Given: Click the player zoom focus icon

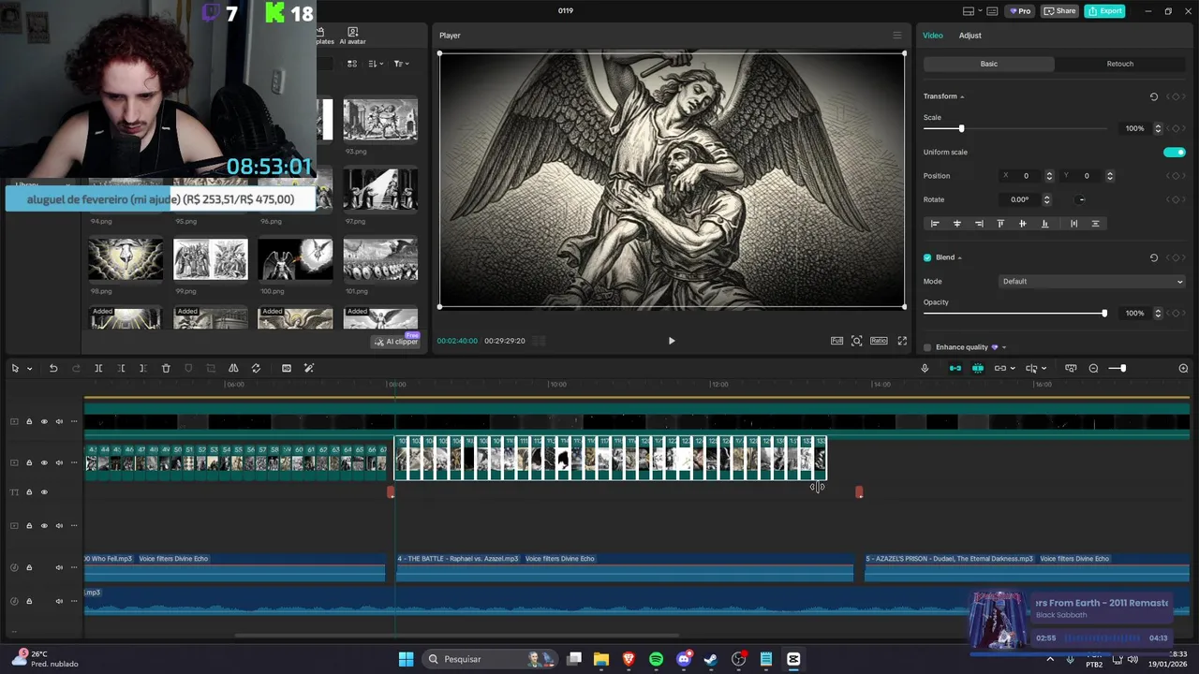Looking at the screenshot, I should coord(856,341).
